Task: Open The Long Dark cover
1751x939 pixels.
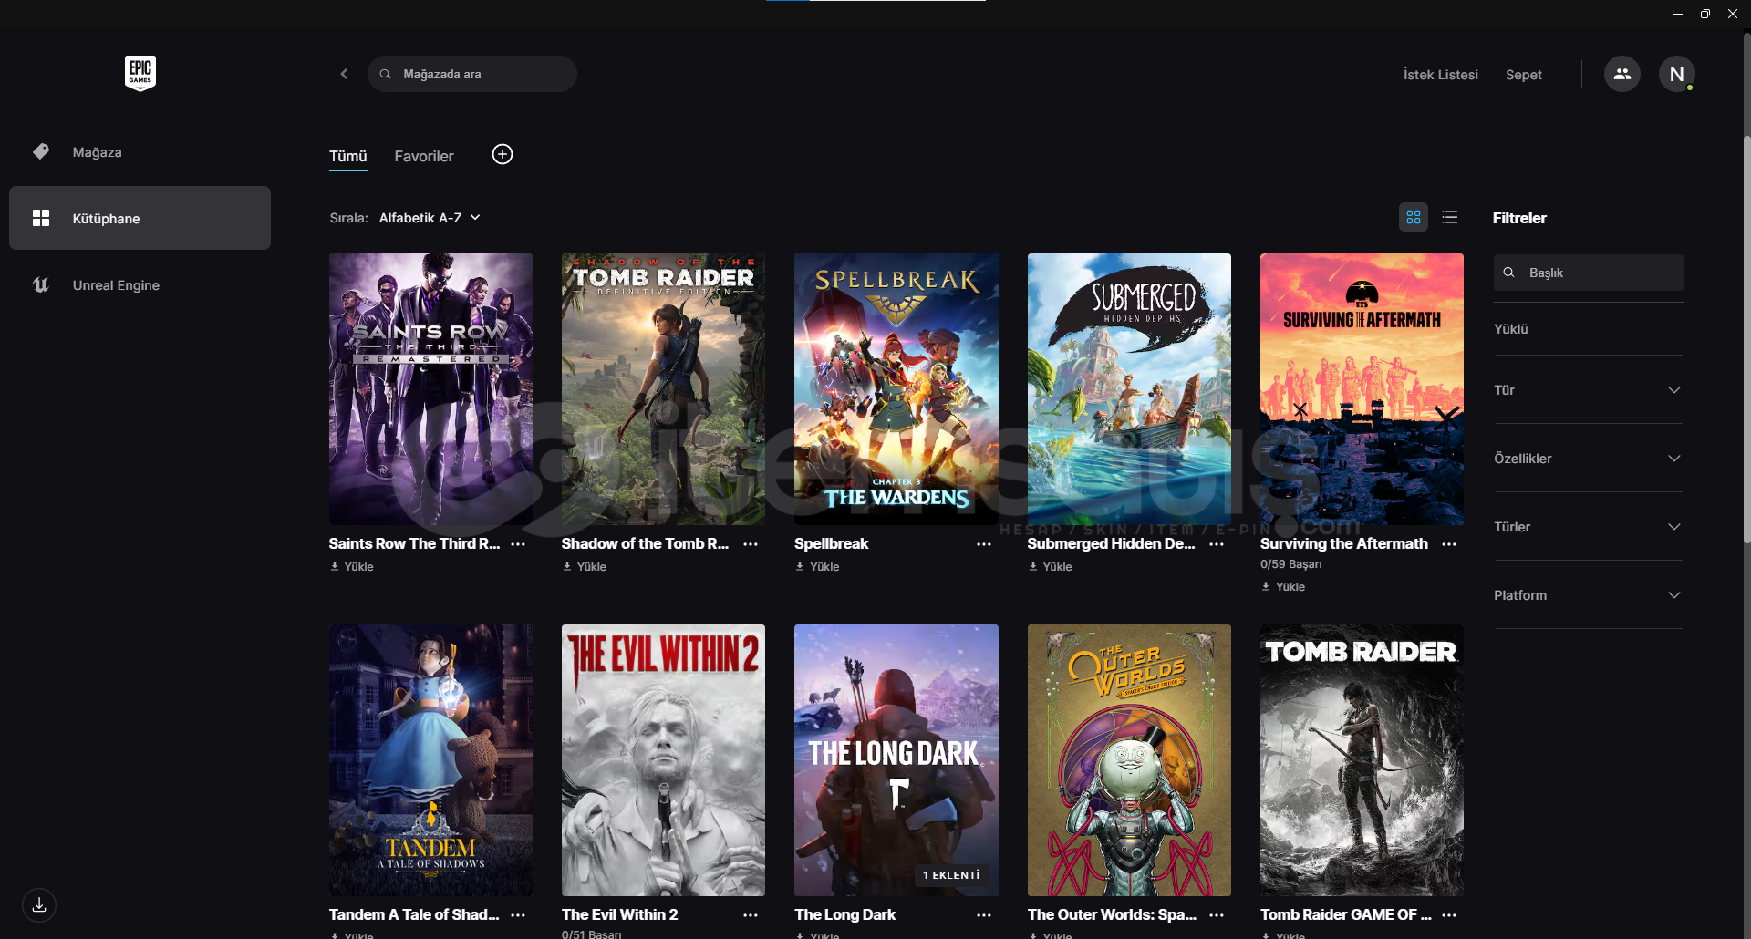Action: tap(896, 760)
